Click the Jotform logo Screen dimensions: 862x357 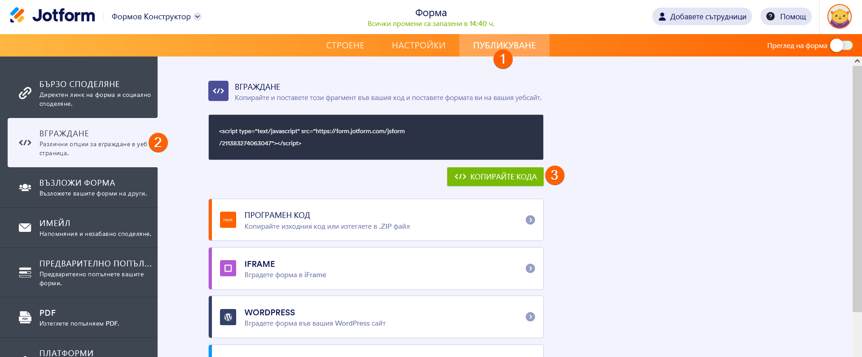point(53,16)
